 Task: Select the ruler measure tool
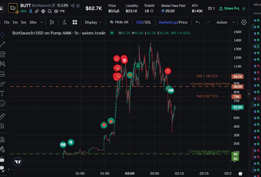(x=2, y=116)
